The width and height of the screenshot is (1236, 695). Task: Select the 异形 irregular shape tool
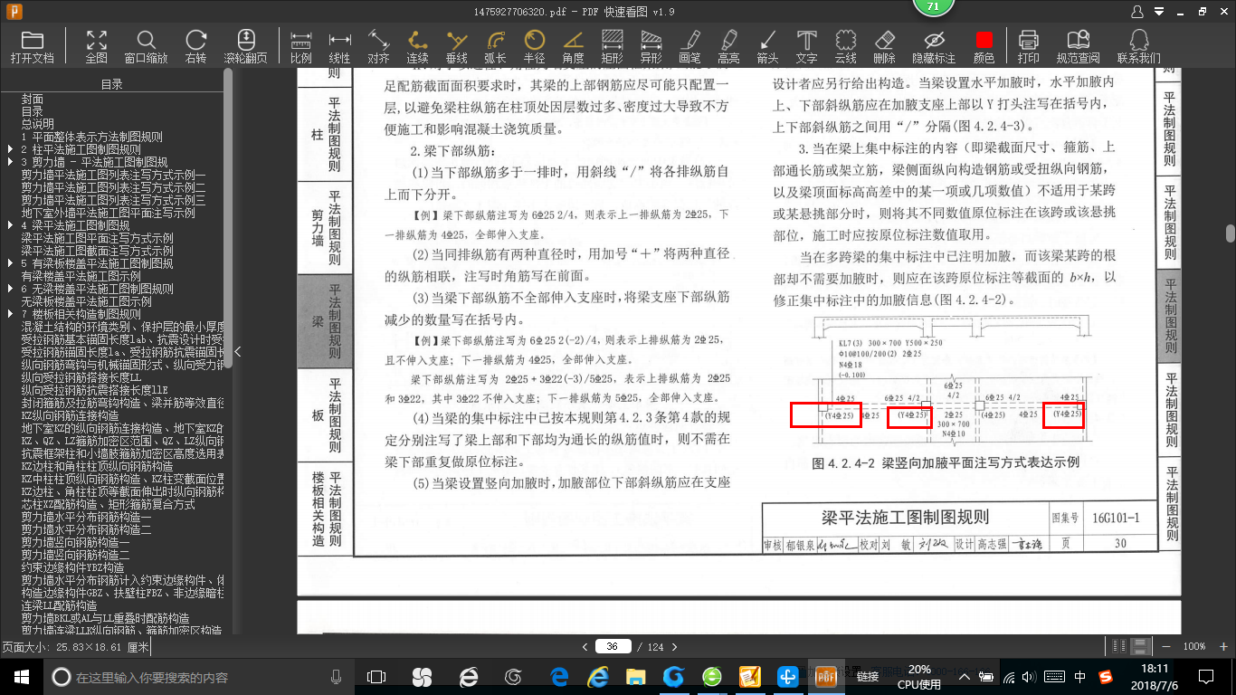point(651,46)
